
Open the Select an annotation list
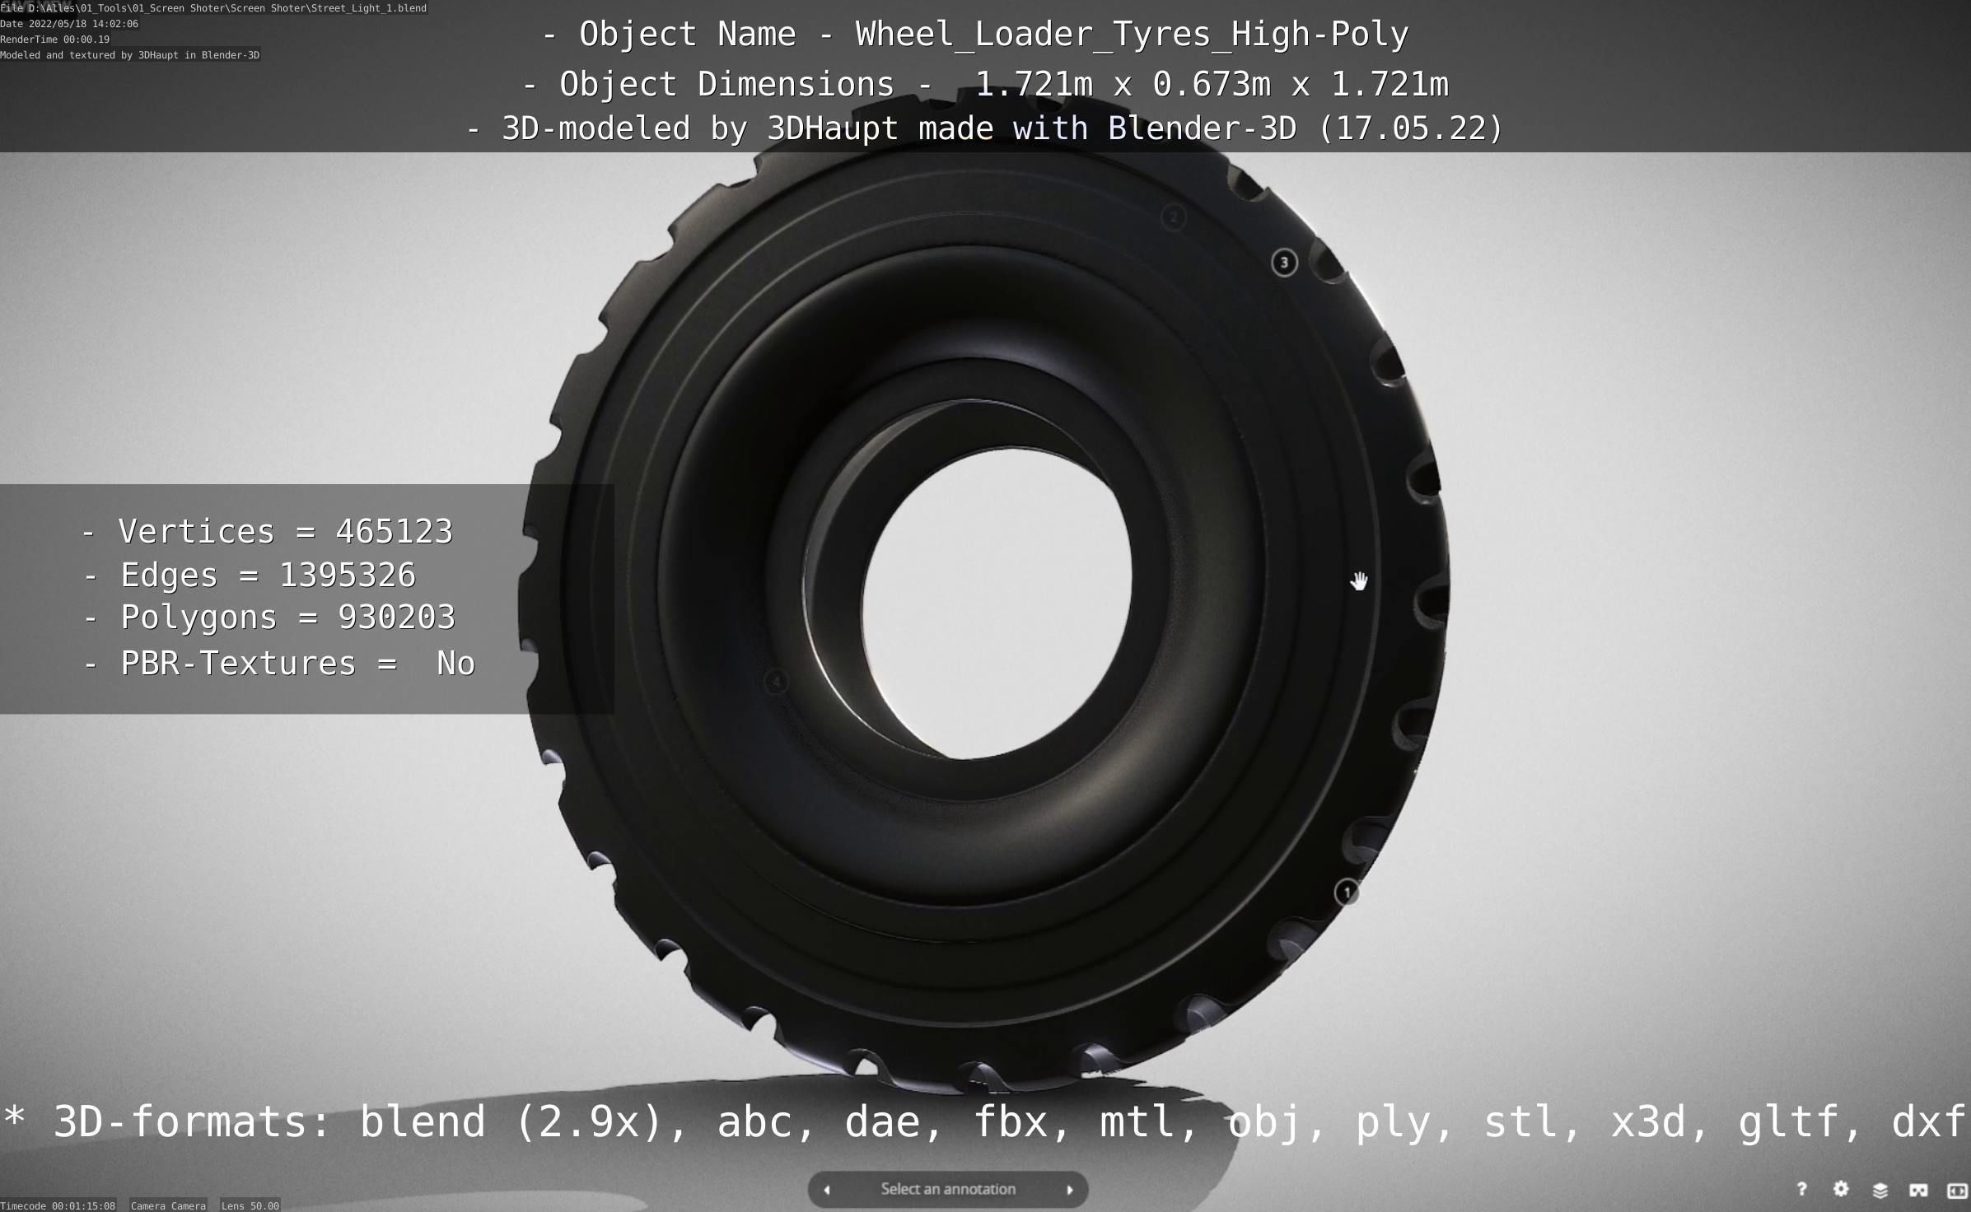[948, 1190]
